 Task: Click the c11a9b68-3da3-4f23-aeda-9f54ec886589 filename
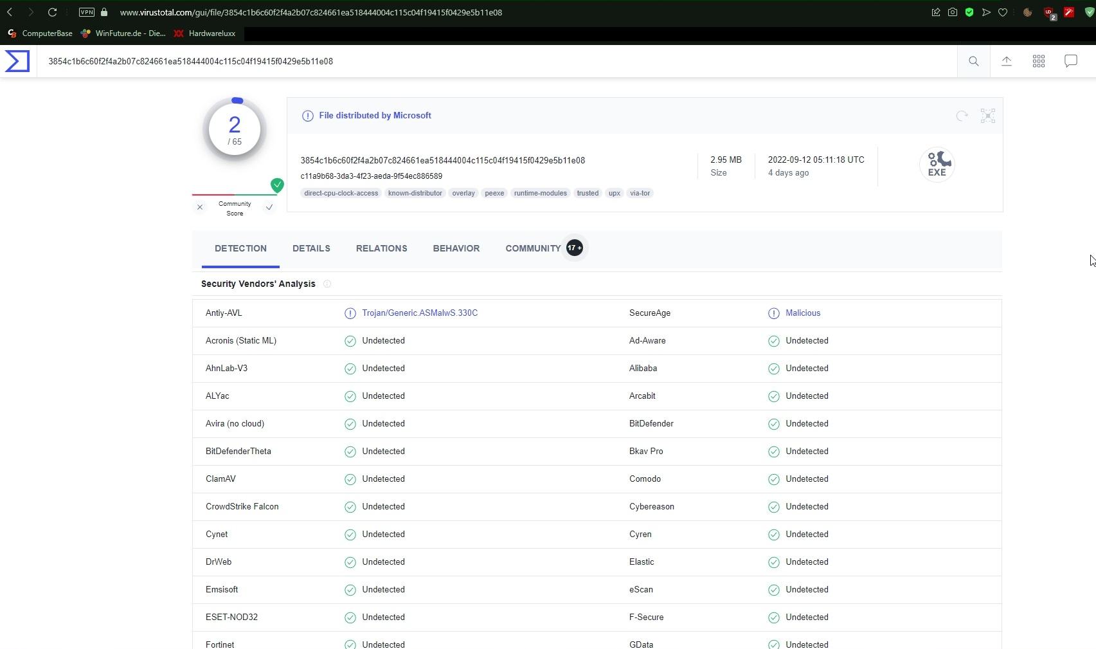(x=372, y=176)
